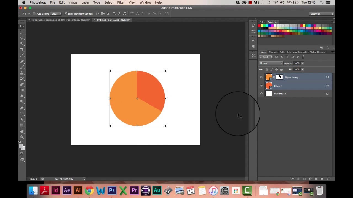Image resolution: width=353 pixels, height=198 pixels.
Task: Open the Layer menu
Action: coord(85,2)
